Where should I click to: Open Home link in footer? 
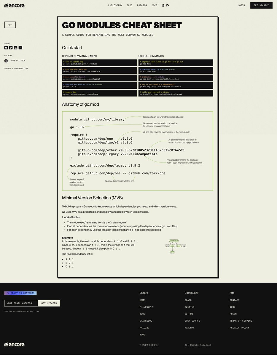click(x=142, y=300)
